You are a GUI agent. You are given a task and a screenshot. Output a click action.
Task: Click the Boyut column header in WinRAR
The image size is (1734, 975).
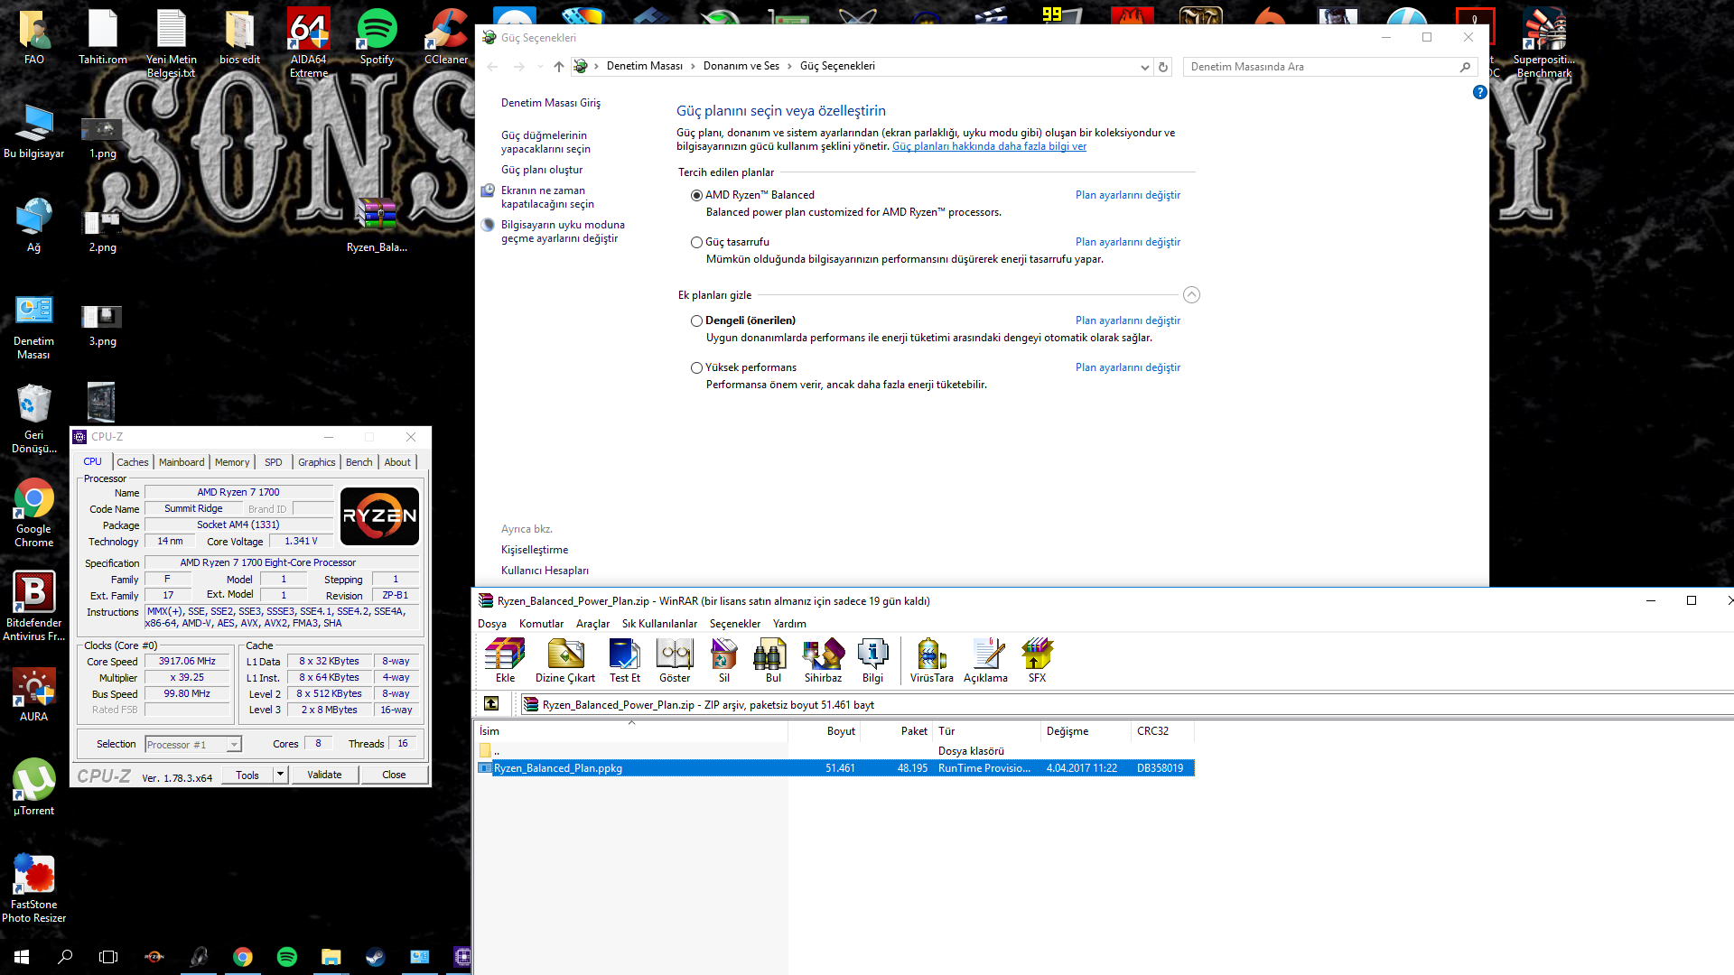click(x=824, y=731)
